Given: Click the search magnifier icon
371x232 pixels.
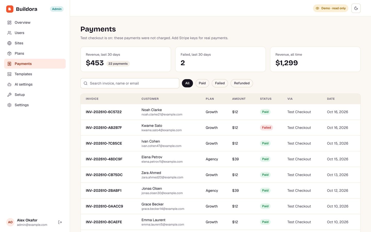Looking at the screenshot, I should pyautogui.click(x=86, y=83).
